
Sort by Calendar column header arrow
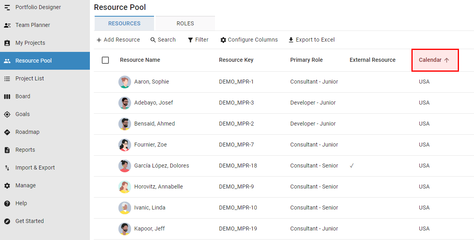[x=447, y=60]
